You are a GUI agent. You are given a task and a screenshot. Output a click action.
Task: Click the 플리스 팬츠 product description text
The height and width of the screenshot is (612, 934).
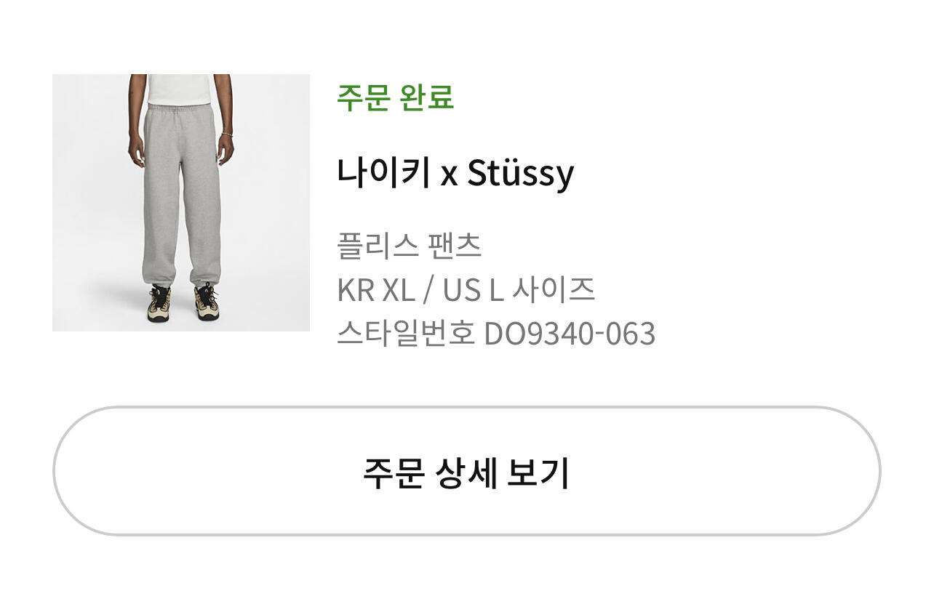coord(409,246)
